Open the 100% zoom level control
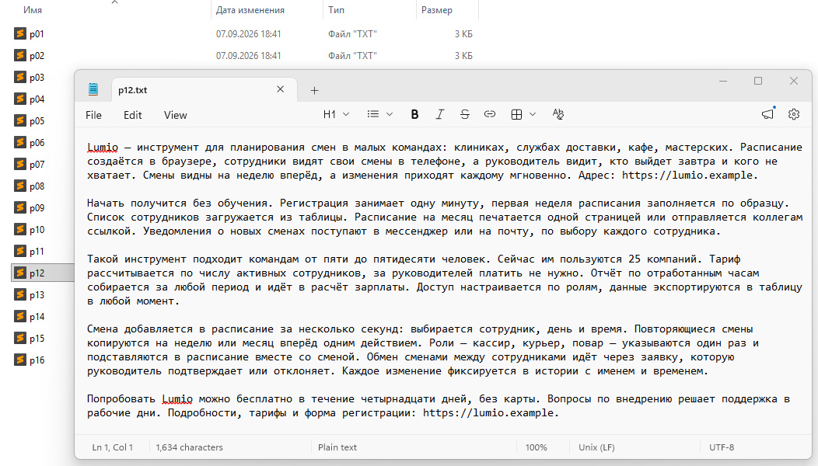818x466 pixels. coord(537,447)
